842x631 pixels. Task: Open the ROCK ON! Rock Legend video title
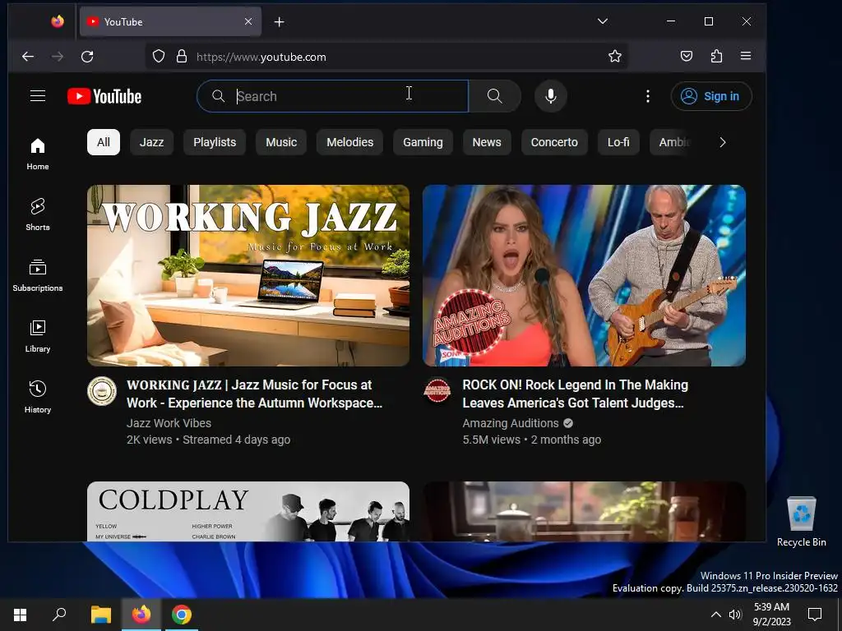click(x=575, y=394)
